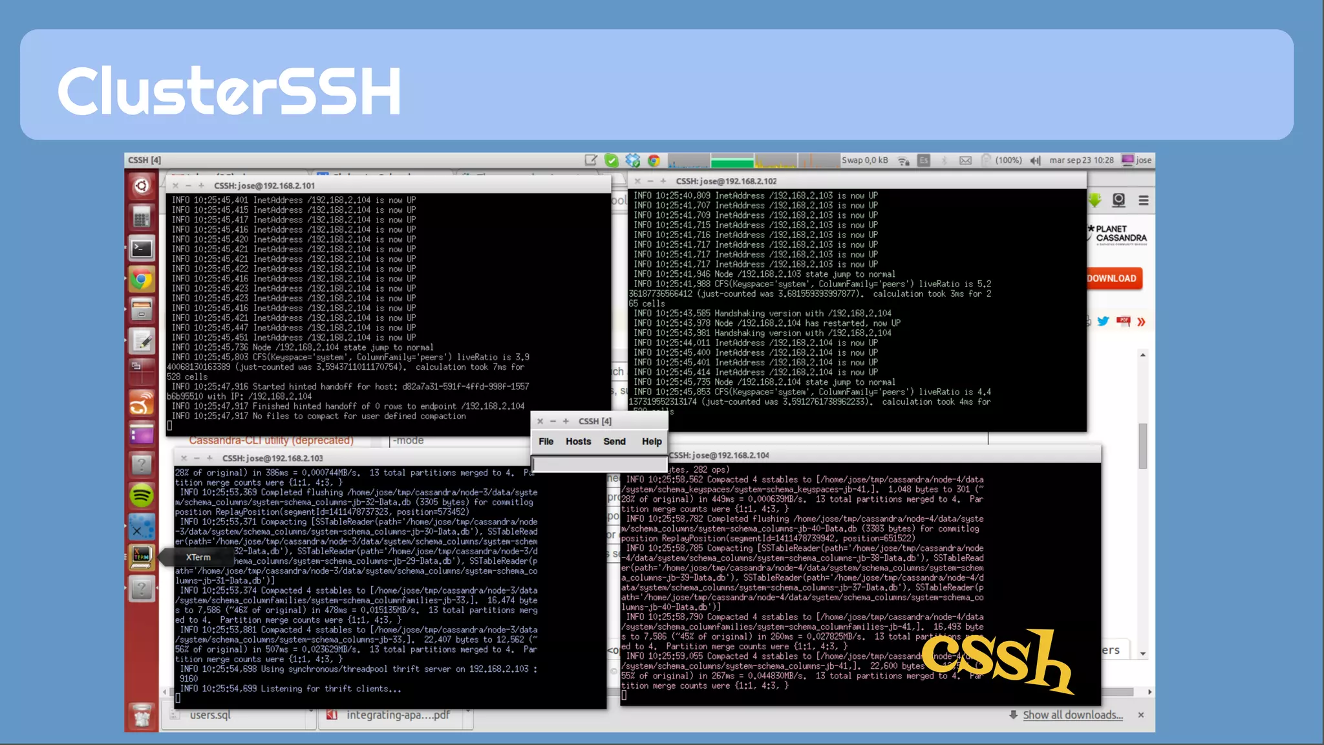
Task: Open the blue X application dock icon
Action: pyautogui.click(x=142, y=527)
